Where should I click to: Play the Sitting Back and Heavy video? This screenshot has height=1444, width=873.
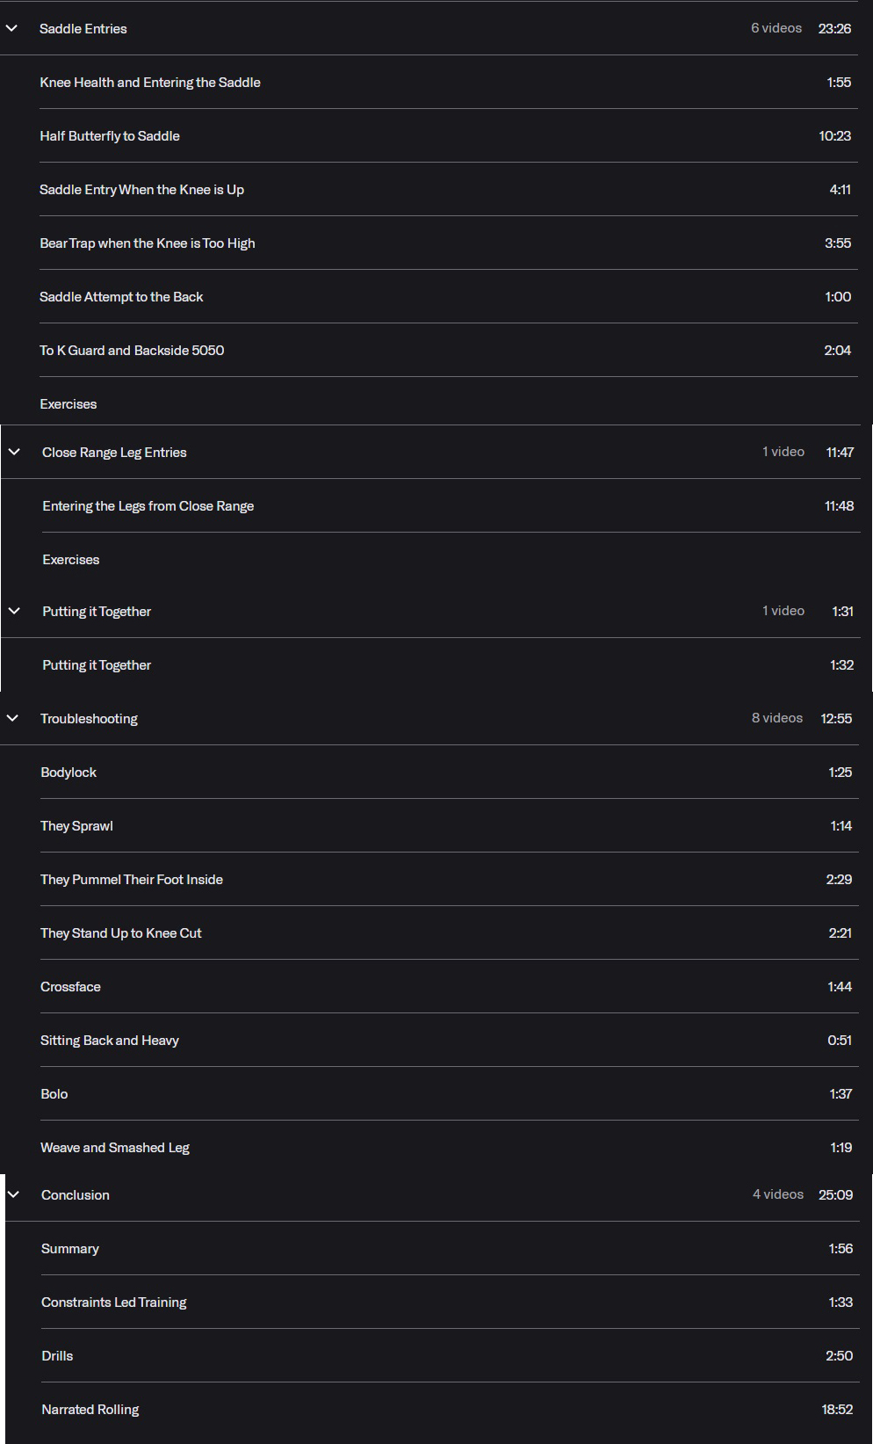pyautogui.click(x=450, y=1040)
